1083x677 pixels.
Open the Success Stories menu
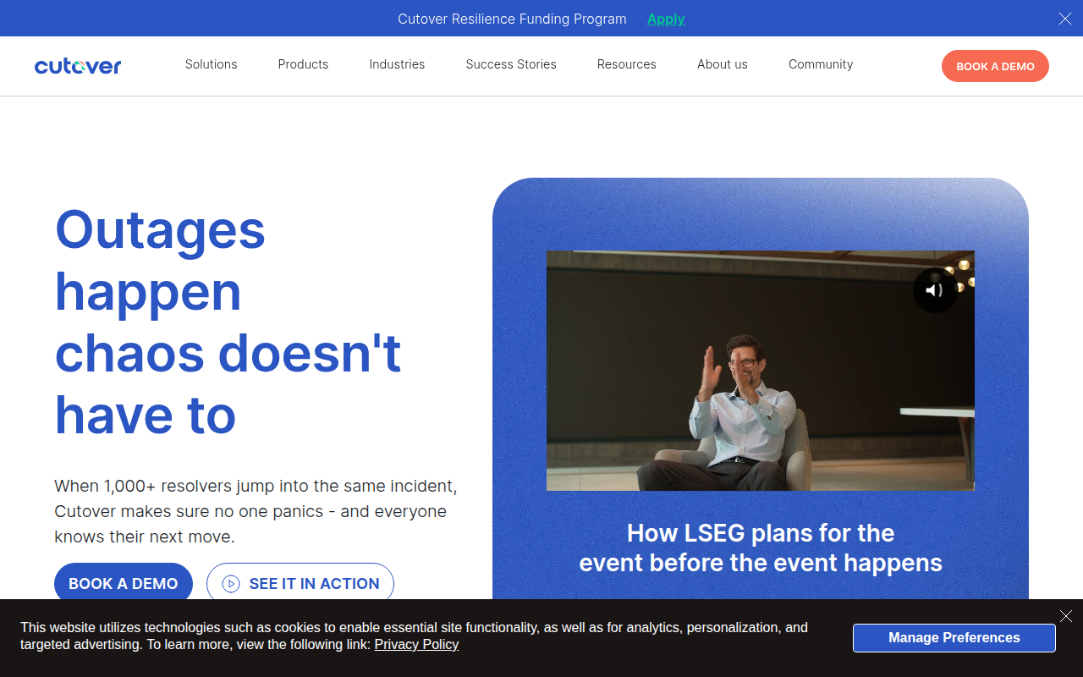[511, 64]
